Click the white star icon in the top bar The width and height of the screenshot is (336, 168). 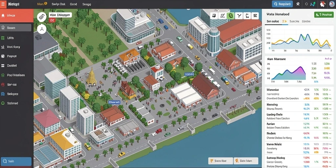pos(298,4)
